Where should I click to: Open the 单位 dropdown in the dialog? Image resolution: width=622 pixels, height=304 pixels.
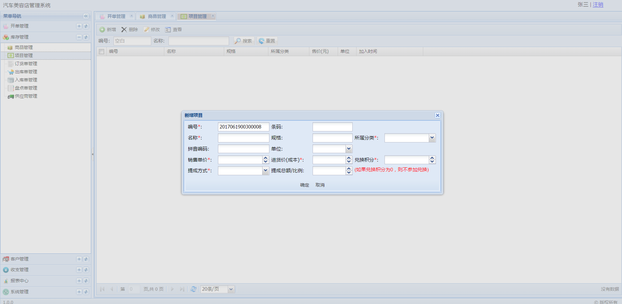(x=349, y=149)
